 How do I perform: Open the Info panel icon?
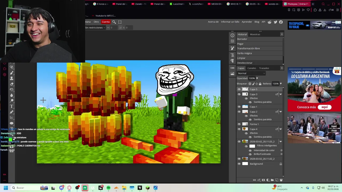point(232,35)
